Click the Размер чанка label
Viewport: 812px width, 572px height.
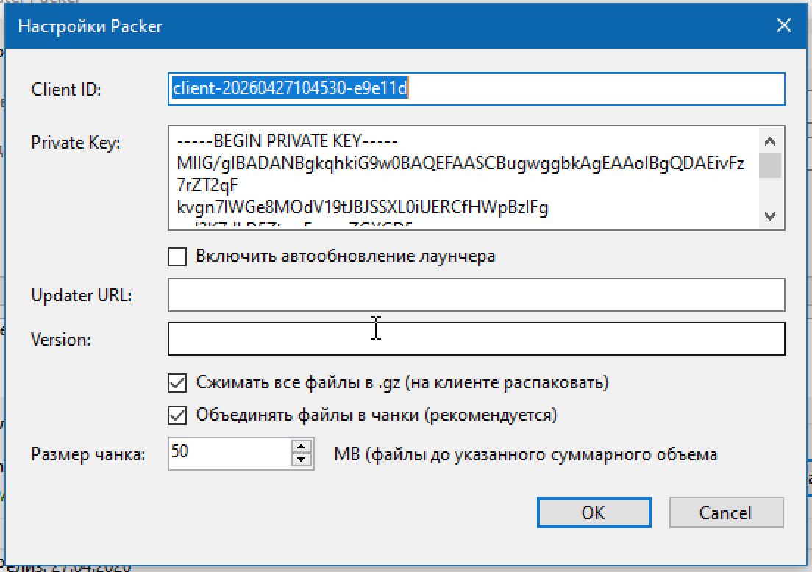(88, 454)
